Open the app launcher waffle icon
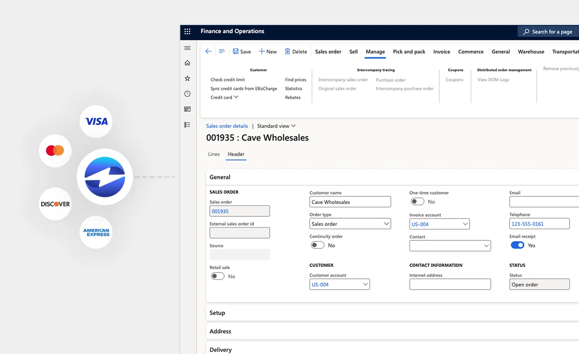 point(187,31)
